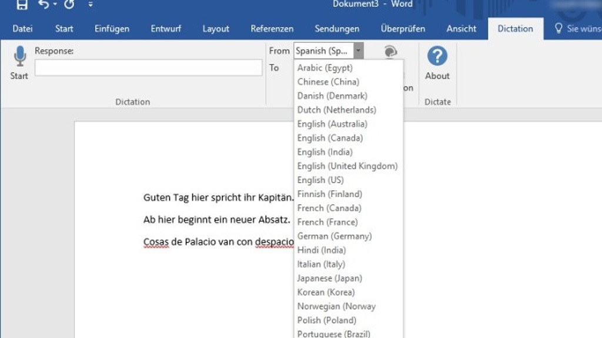The width and height of the screenshot is (602, 338).
Task: Click the lightbulb Tell Me icon
Action: point(558,28)
